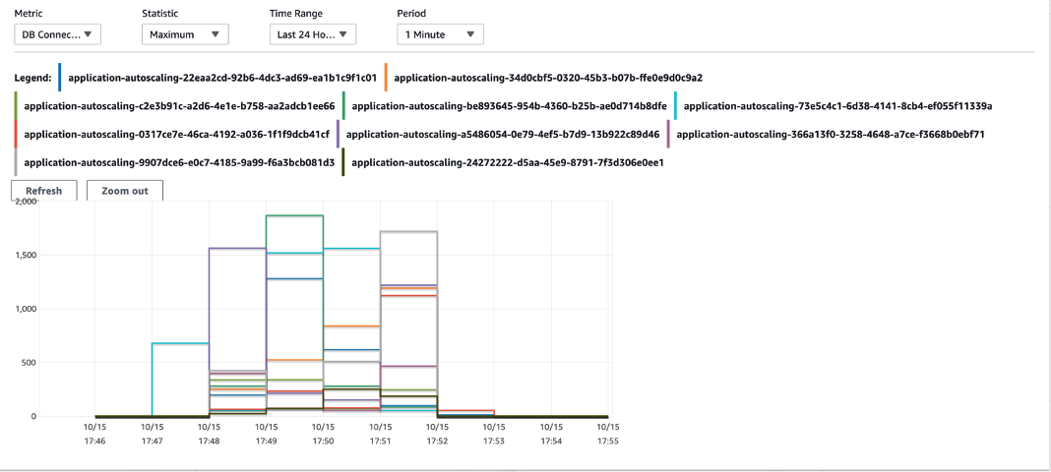The image size is (1051, 472).
Task: Click the 17:49 tick on time axis
Action: tap(266, 434)
